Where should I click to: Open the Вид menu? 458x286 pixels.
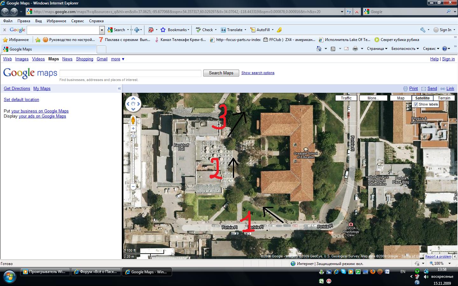click(x=38, y=21)
